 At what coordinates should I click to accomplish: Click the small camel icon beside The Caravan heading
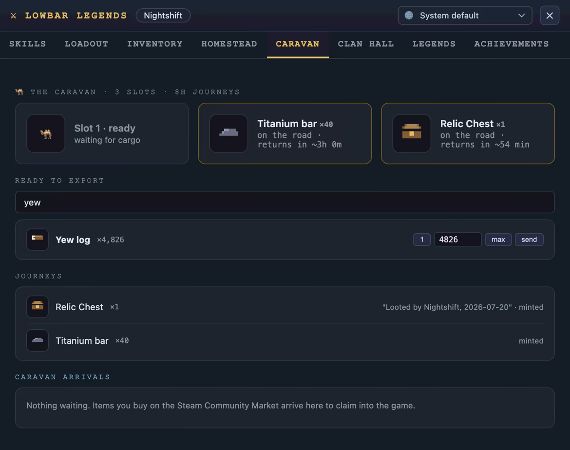tap(19, 92)
